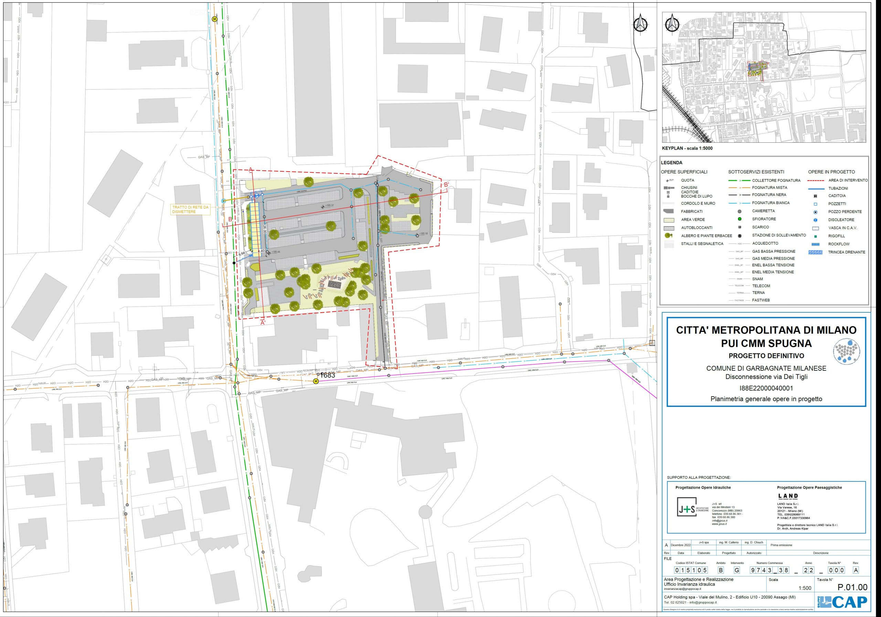Click the Rockflow legend symbol
881x617 pixels.
815,244
